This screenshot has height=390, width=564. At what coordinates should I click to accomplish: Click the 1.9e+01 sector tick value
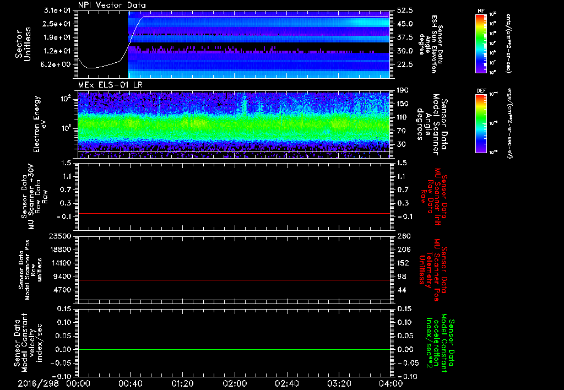57,37
